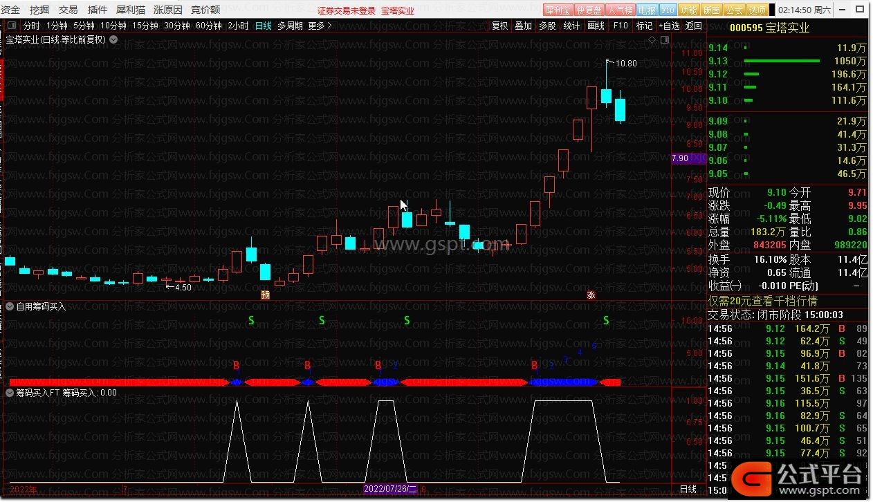873x502 pixels.
Task: Click the 画线 drawing toolbar item
Action: point(596,26)
